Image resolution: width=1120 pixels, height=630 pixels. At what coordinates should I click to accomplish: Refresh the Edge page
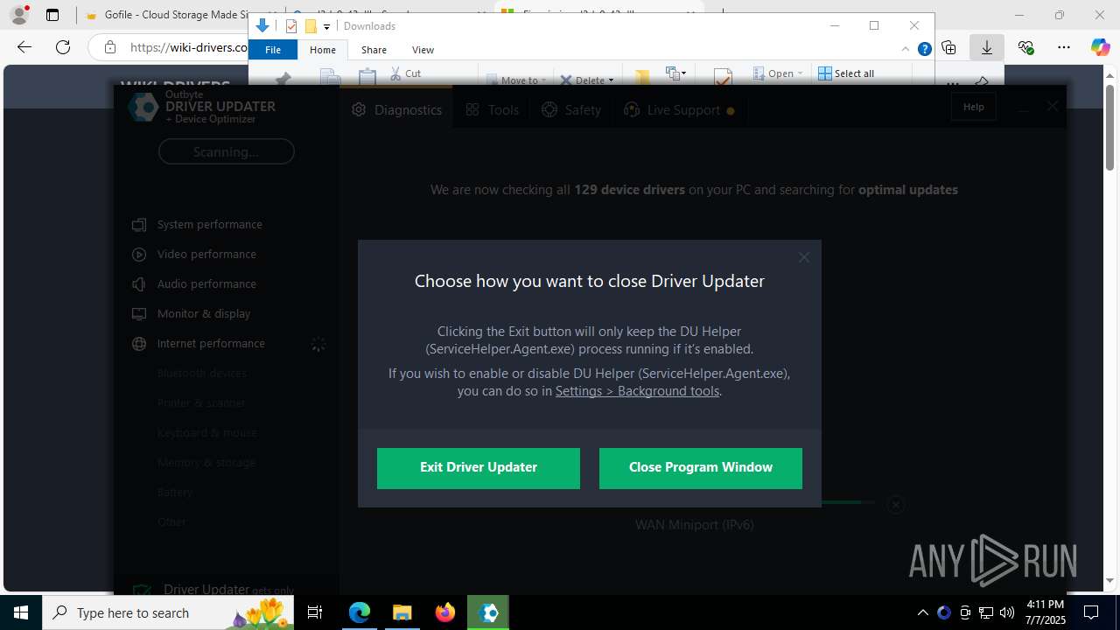(x=62, y=47)
